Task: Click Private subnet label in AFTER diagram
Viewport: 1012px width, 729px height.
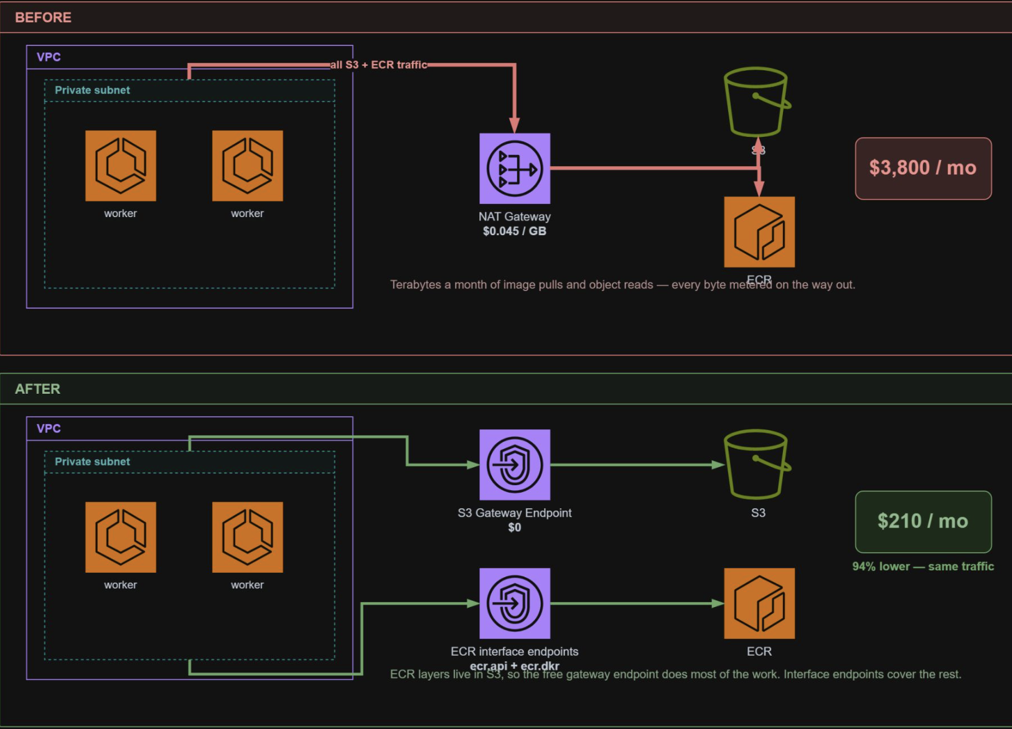Action: [x=92, y=462]
